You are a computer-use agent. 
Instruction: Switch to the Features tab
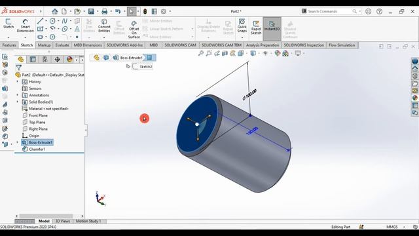click(9, 45)
